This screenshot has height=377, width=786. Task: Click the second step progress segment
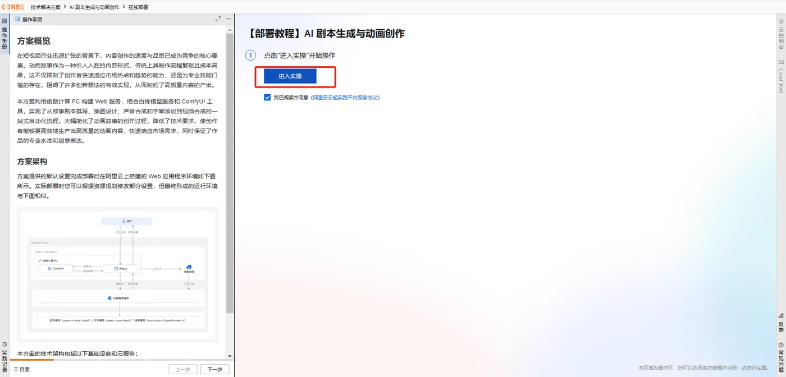(x=76, y=360)
